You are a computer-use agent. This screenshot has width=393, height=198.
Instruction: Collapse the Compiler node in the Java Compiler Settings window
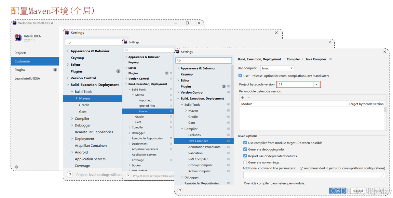click(x=182, y=129)
